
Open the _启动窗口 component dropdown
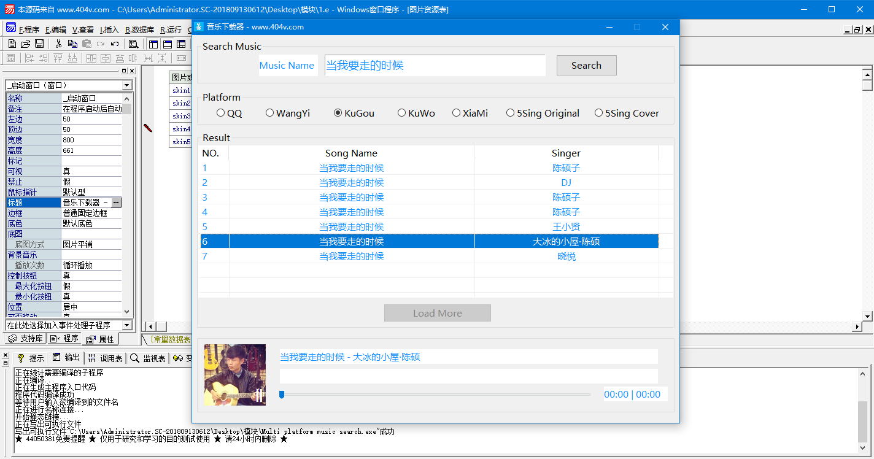tap(127, 85)
